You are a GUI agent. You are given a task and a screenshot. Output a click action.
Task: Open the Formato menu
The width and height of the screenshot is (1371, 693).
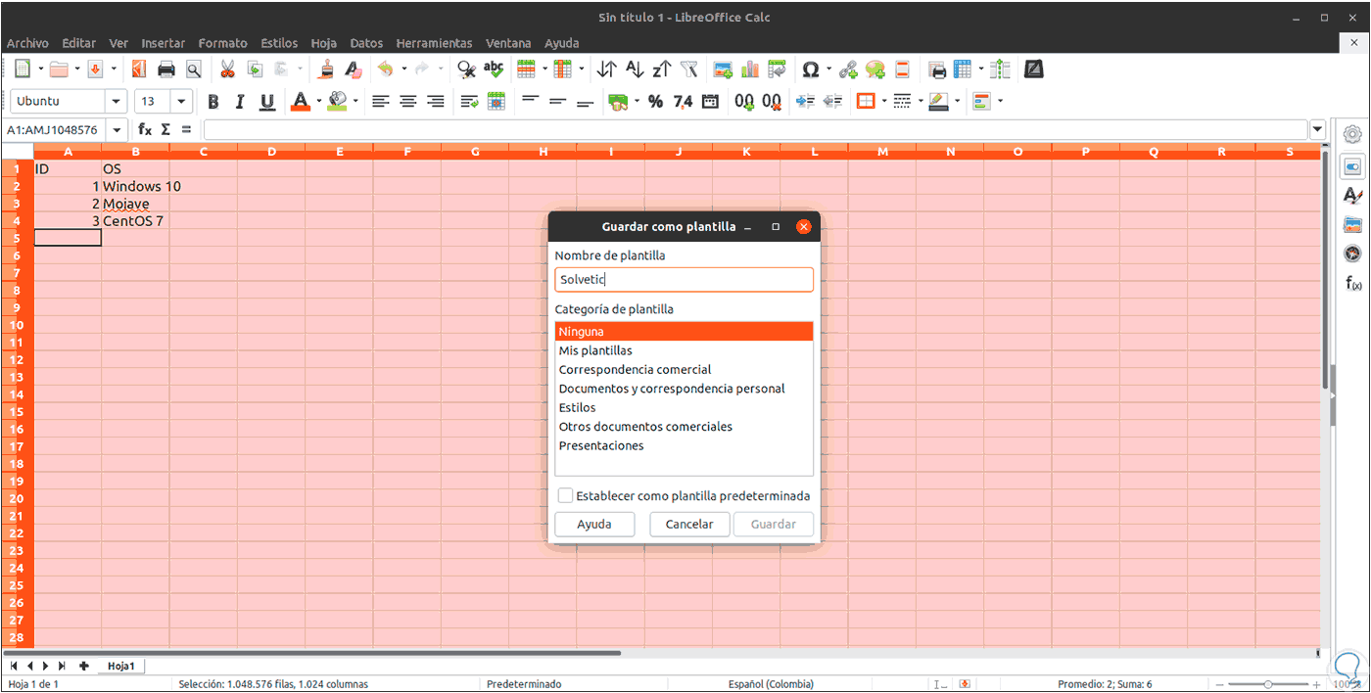pyautogui.click(x=222, y=43)
